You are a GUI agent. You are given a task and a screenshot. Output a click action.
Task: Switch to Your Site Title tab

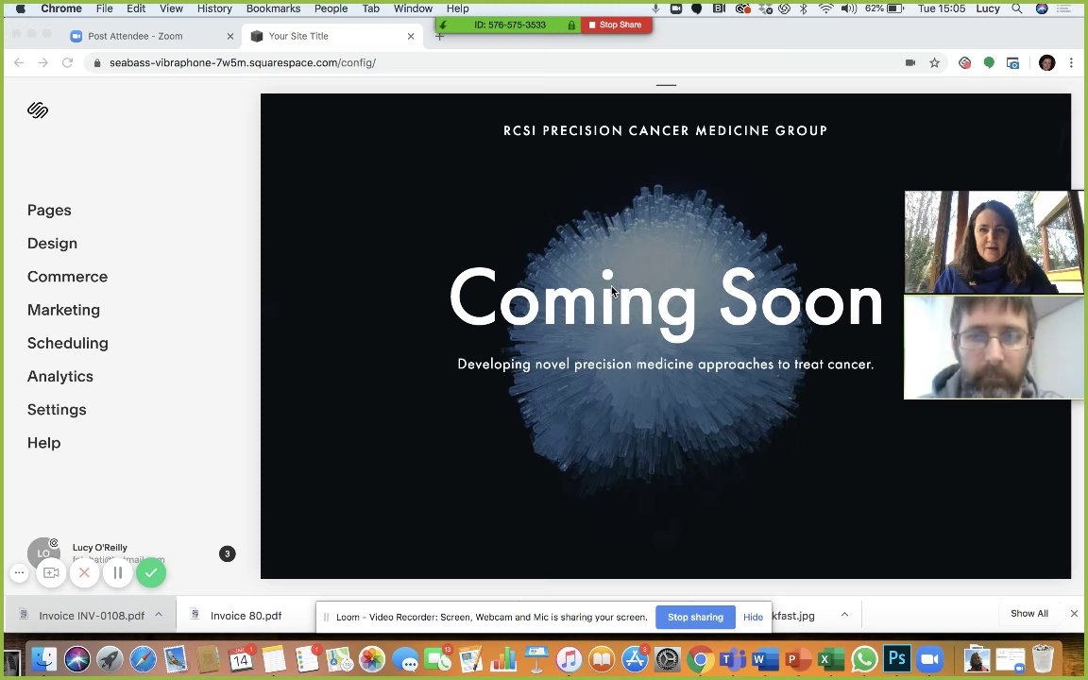(298, 36)
